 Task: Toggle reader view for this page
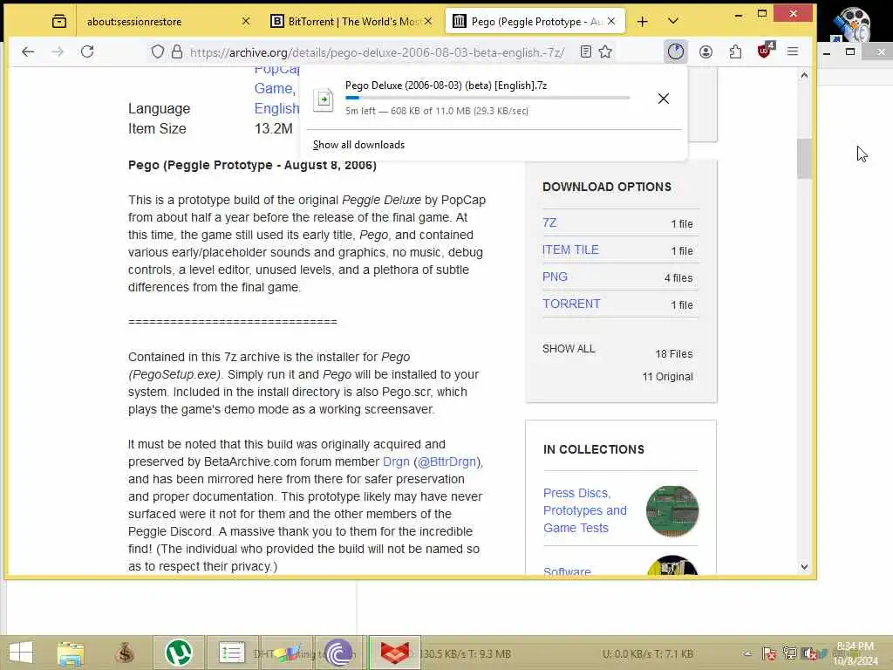(x=585, y=51)
